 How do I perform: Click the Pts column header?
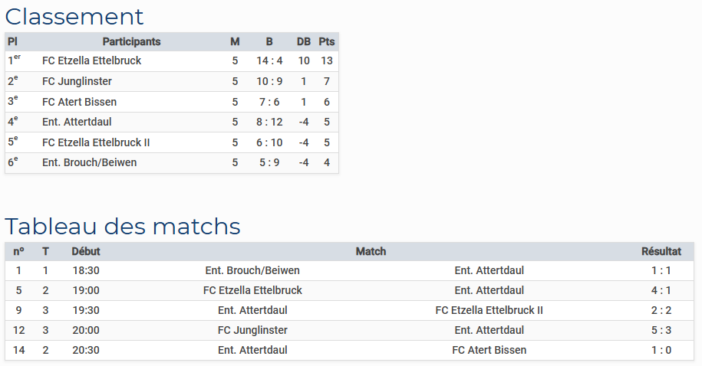[x=327, y=41]
